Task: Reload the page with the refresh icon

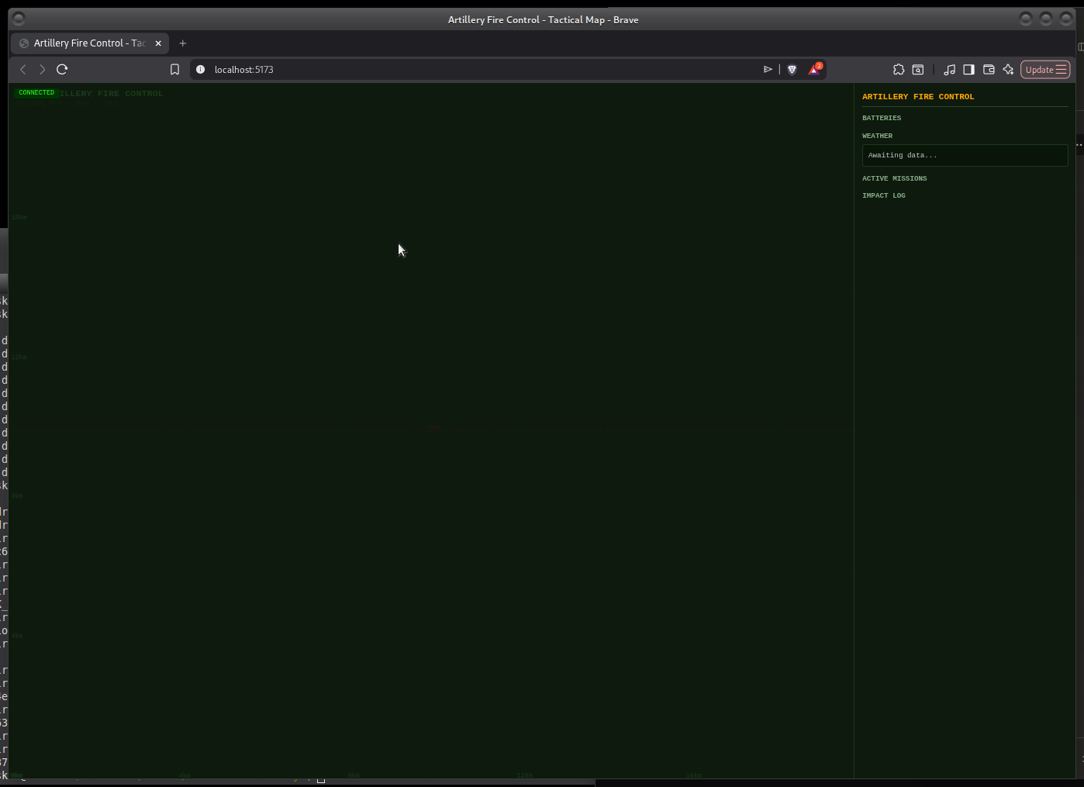Action: point(62,69)
